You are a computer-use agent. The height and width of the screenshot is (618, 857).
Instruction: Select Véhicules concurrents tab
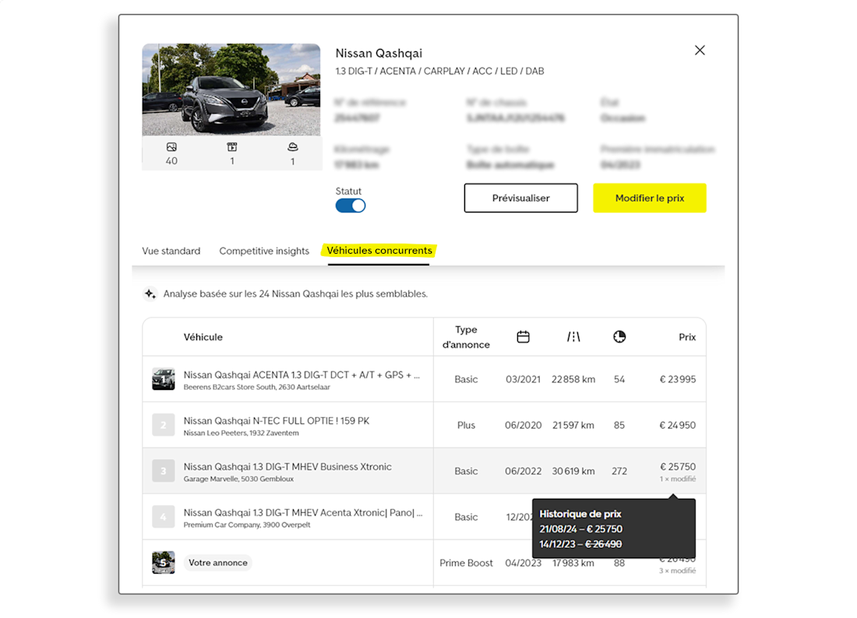click(x=379, y=251)
